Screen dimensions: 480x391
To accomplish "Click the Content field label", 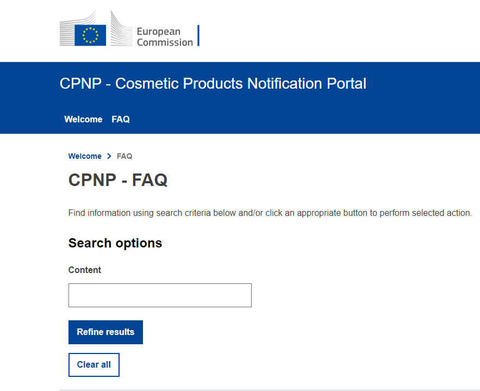I will [x=84, y=270].
